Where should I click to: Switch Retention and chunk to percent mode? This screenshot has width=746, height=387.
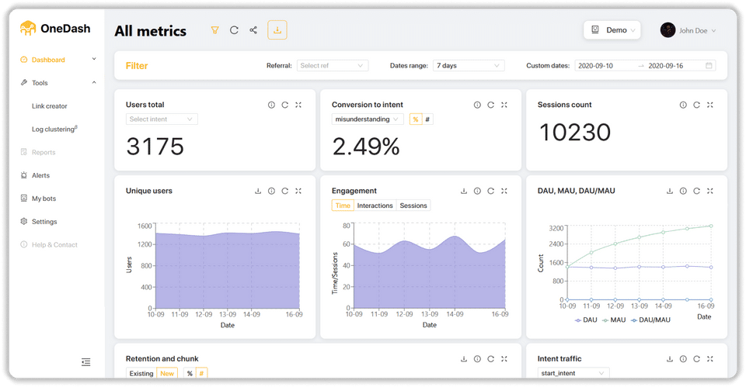(190, 373)
